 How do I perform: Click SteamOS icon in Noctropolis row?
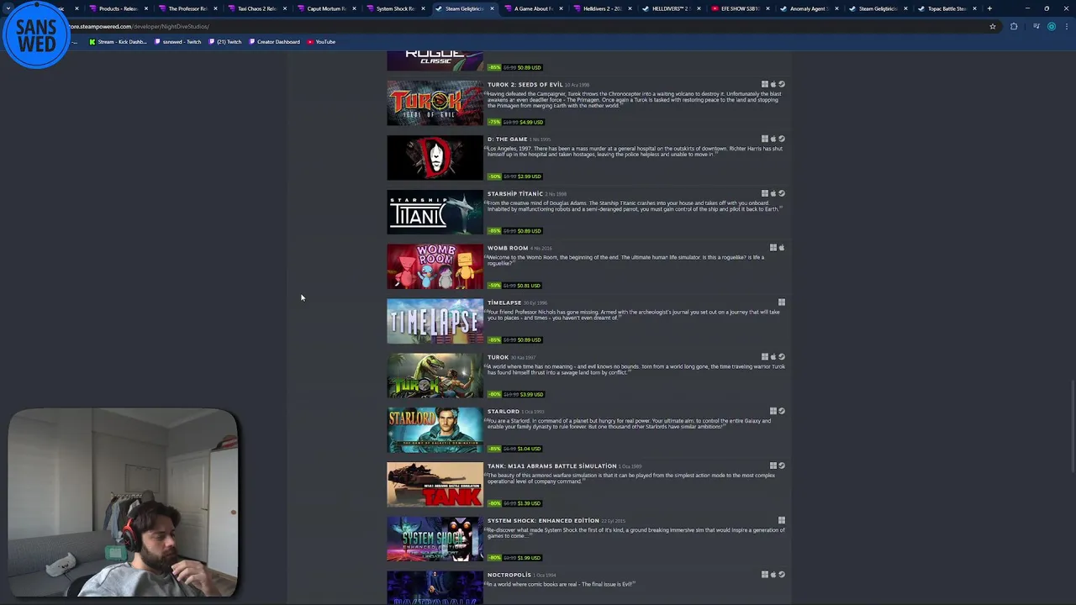coord(782,575)
